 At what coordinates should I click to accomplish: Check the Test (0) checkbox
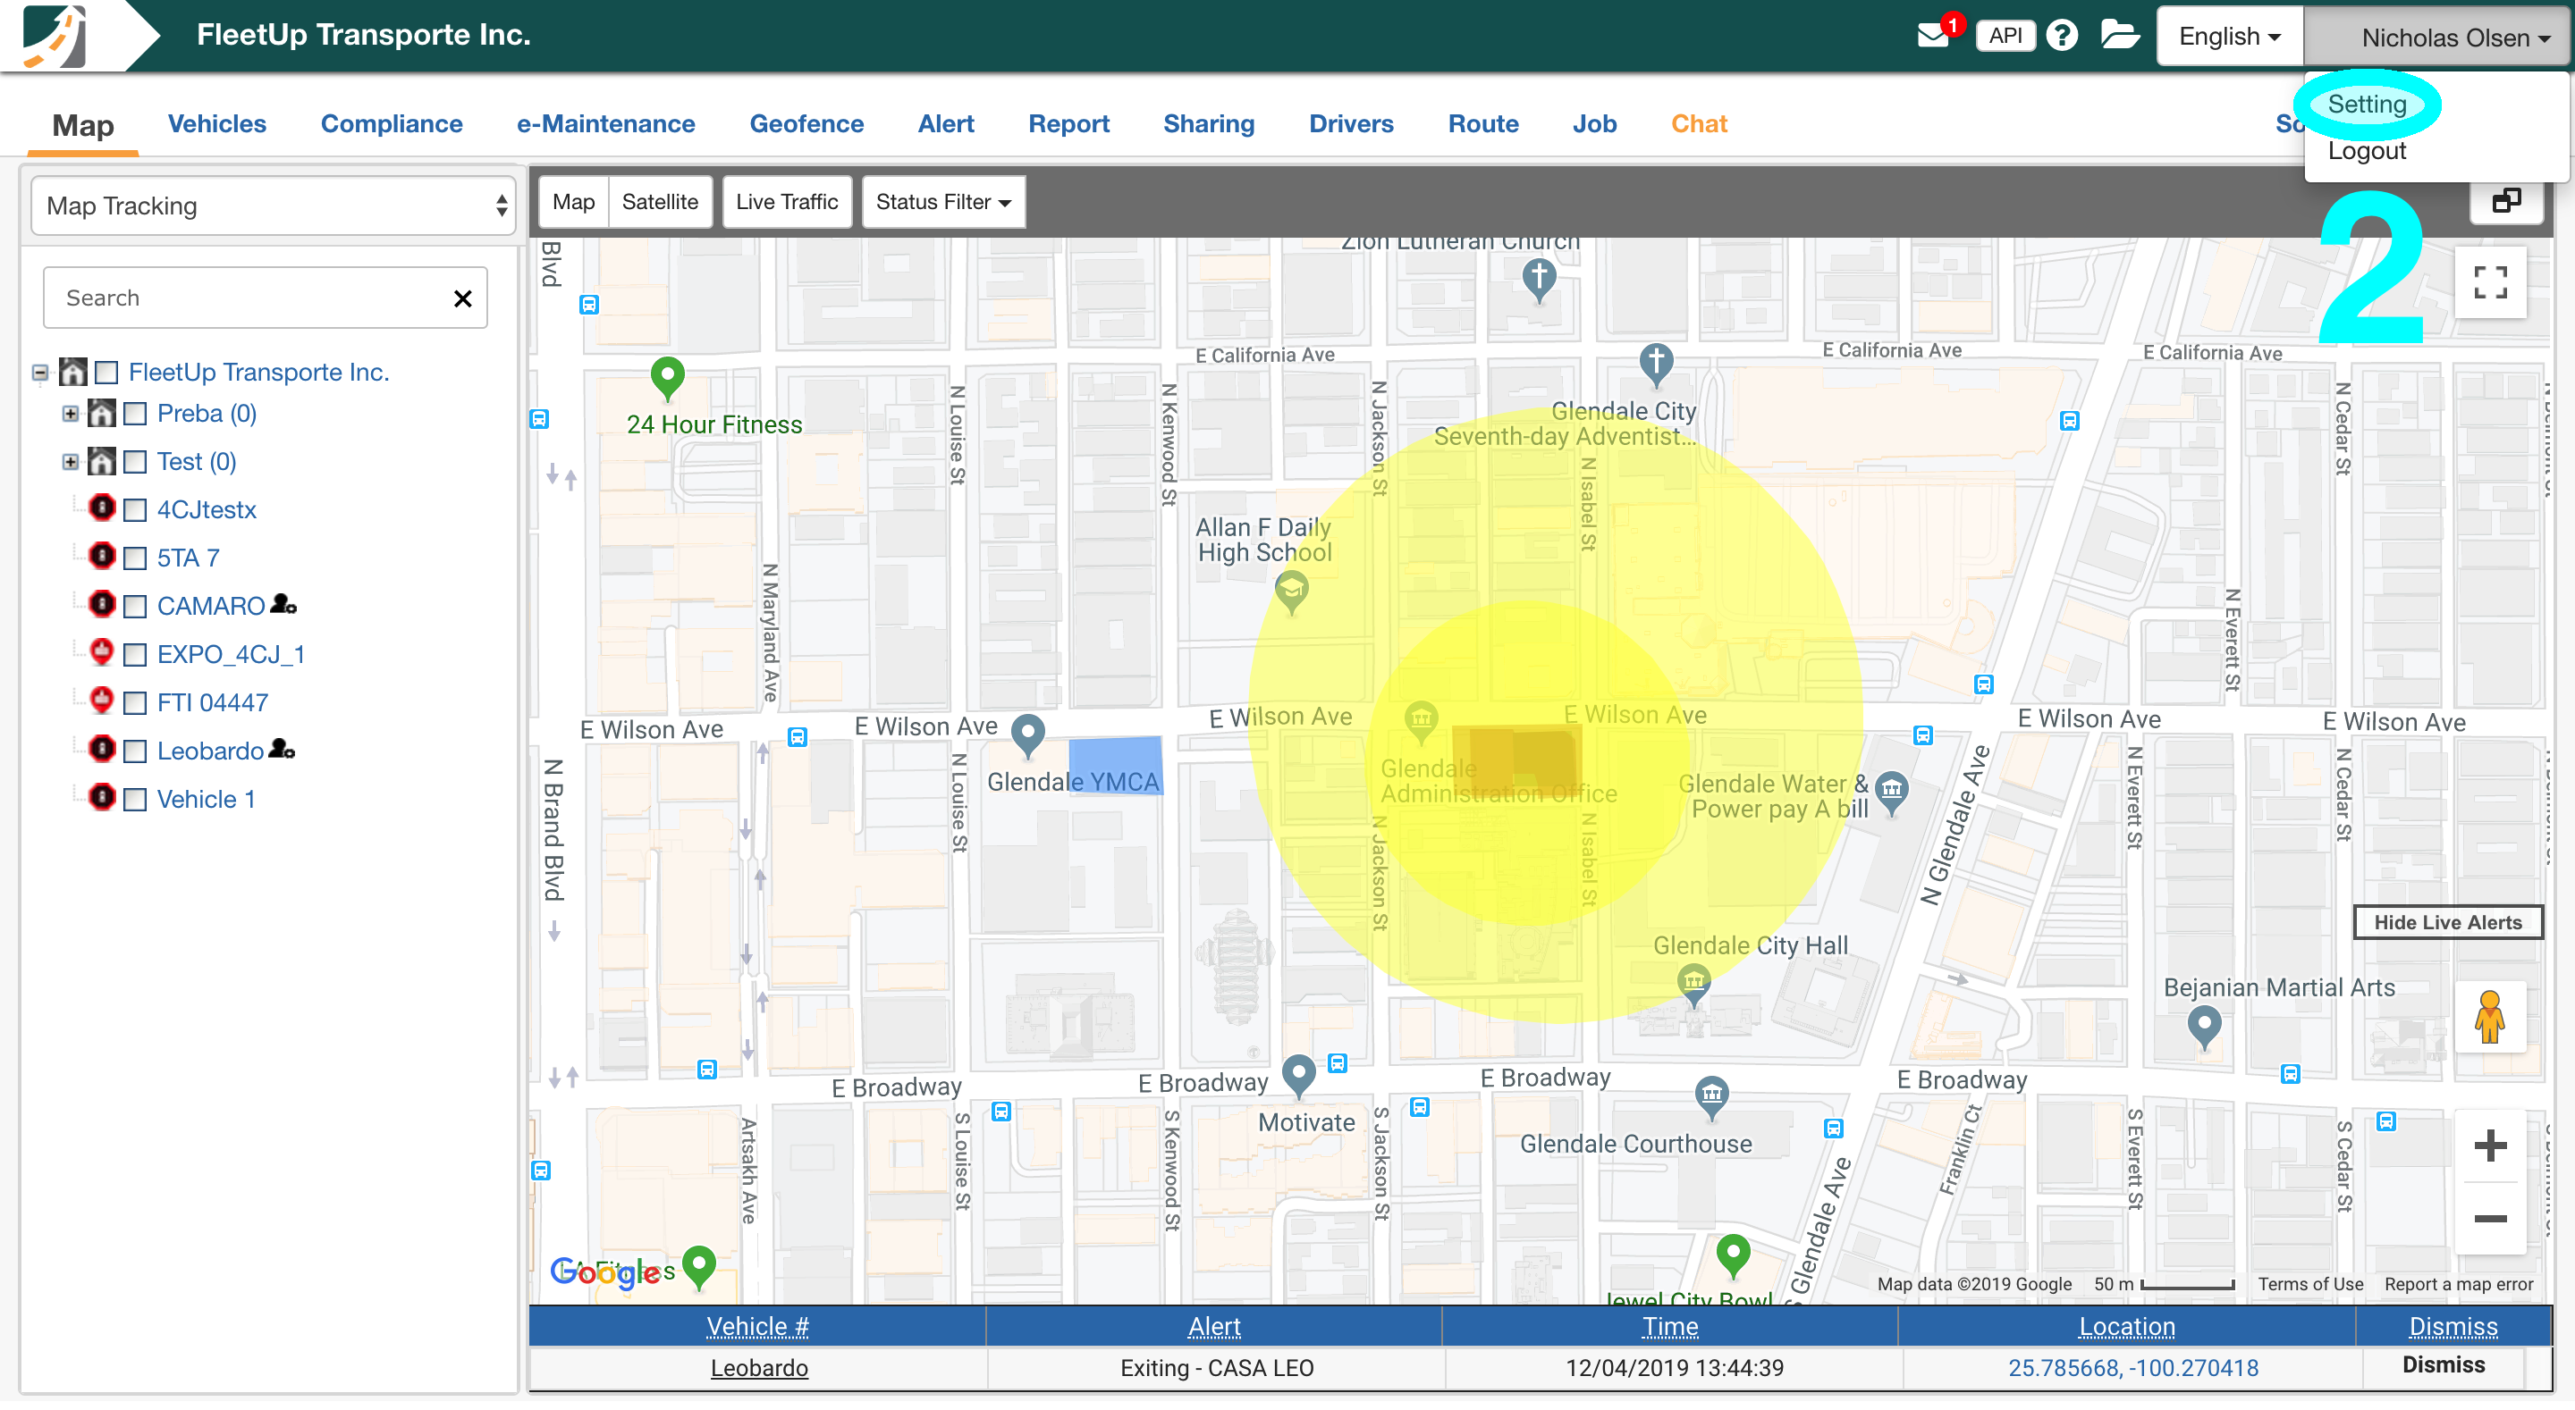pos(135,463)
